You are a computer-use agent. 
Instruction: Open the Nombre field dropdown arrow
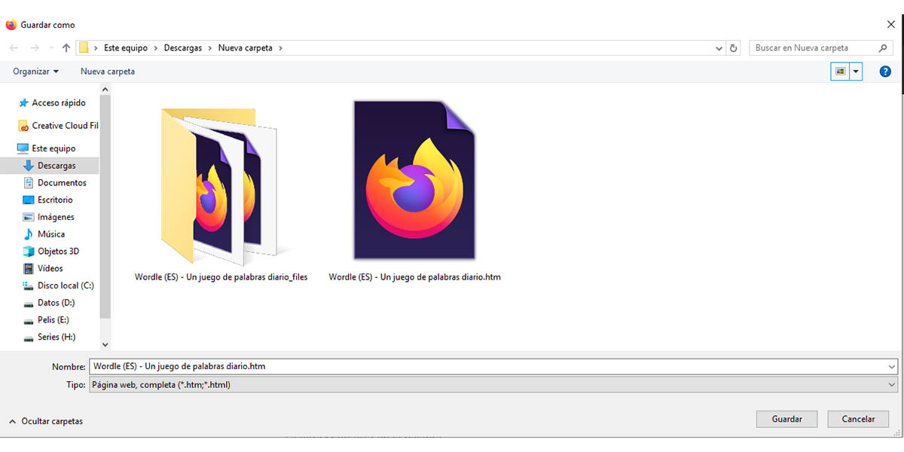coord(892,367)
